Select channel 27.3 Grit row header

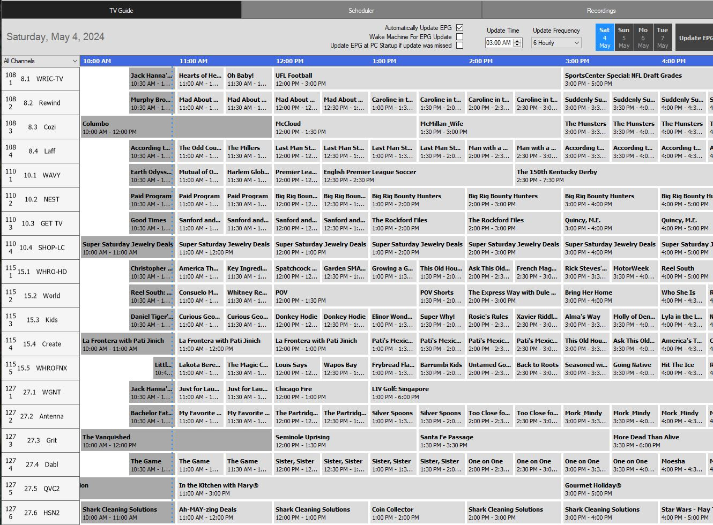(41, 440)
